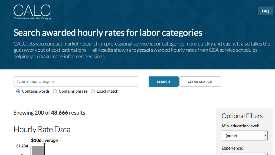Focus the labor category search field
Screen dimensions: 275x155
(76, 82)
